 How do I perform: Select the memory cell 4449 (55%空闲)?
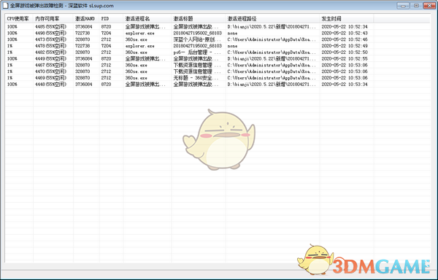tap(51, 59)
